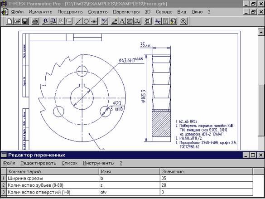
Task: Click the Редактор переменных window icon
Action: [4, 155]
